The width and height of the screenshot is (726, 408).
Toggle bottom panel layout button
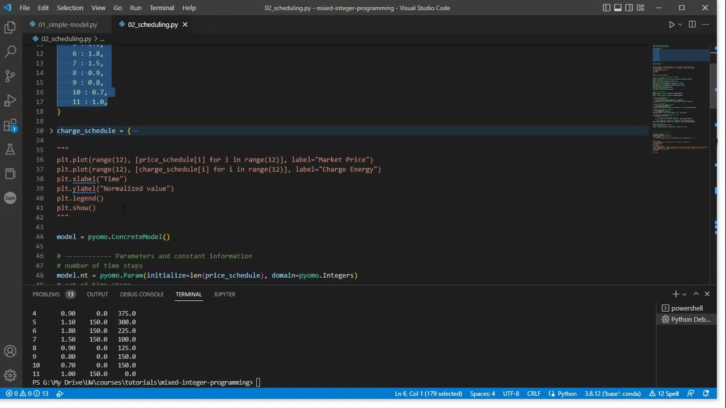pyautogui.click(x=618, y=8)
